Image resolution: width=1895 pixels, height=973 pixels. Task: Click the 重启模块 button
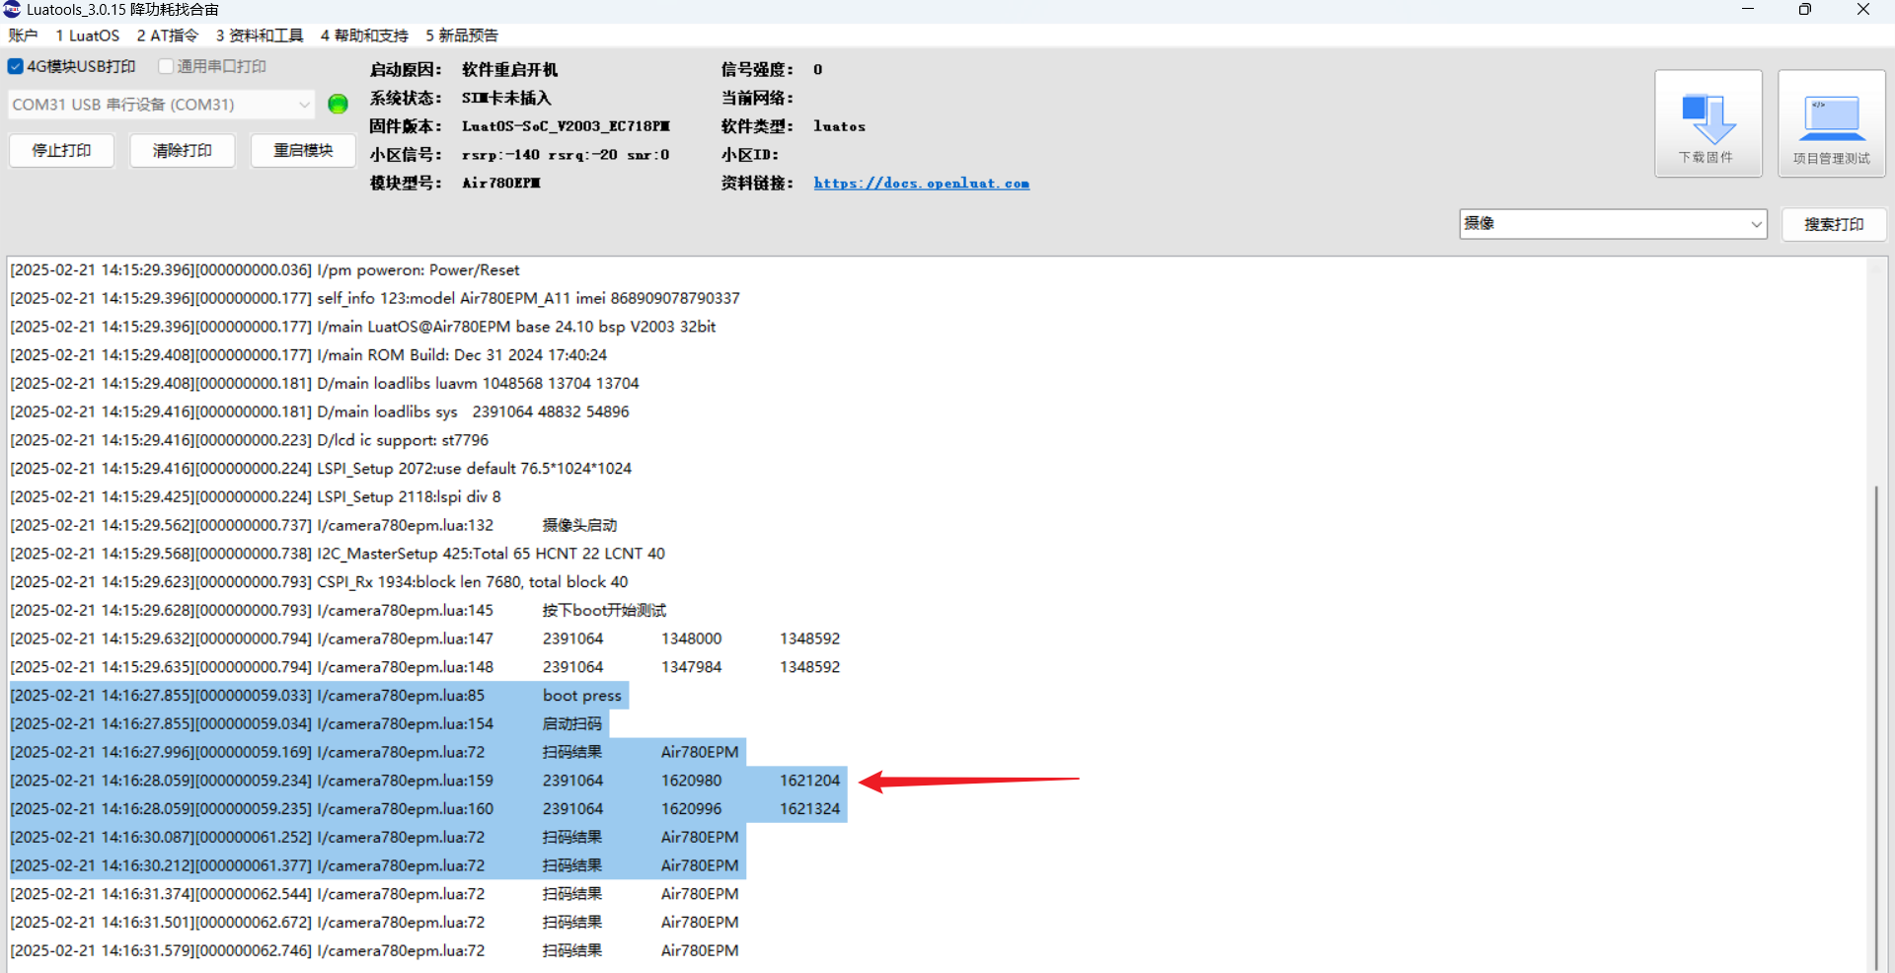point(303,150)
